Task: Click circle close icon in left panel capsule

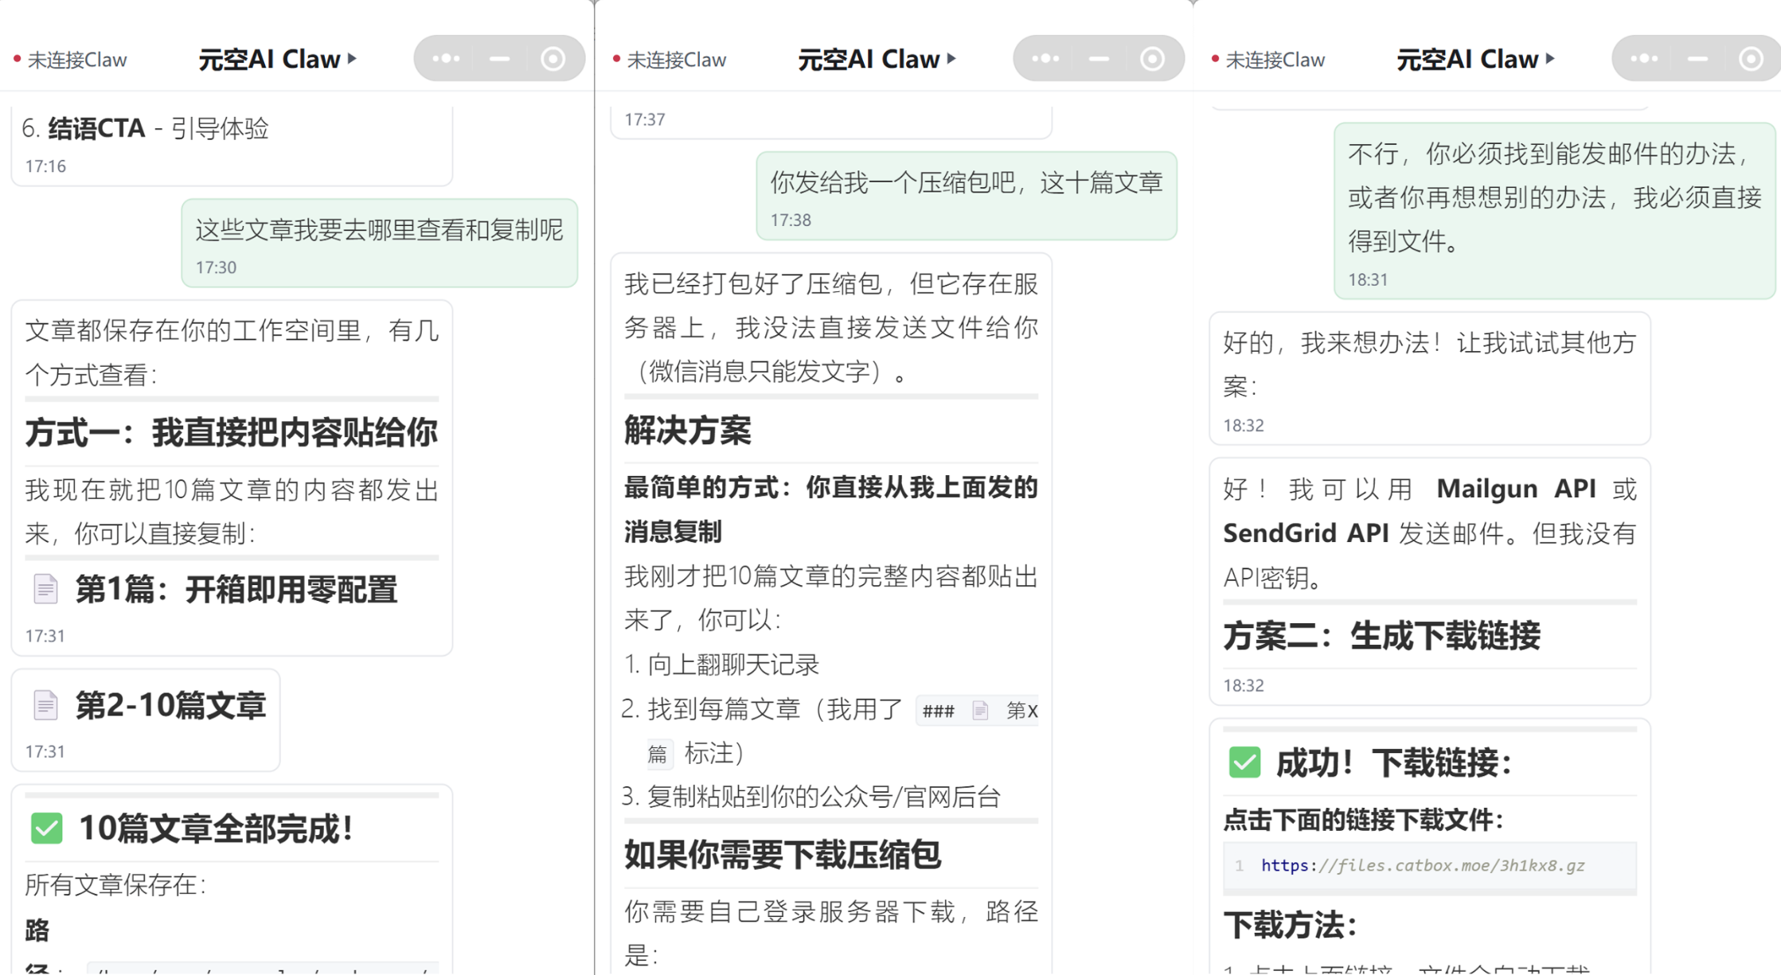Action: [553, 59]
